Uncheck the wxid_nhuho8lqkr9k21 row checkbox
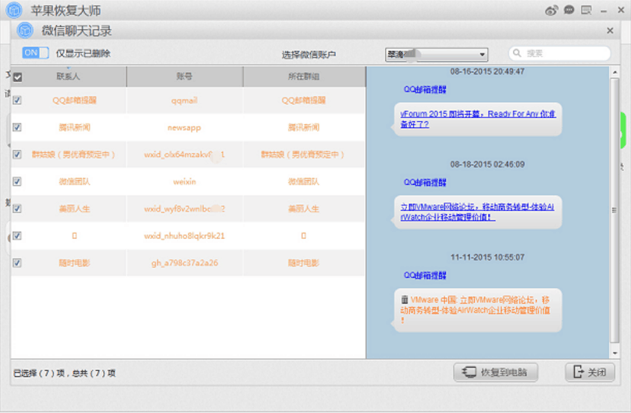The image size is (631, 413). pyautogui.click(x=17, y=236)
